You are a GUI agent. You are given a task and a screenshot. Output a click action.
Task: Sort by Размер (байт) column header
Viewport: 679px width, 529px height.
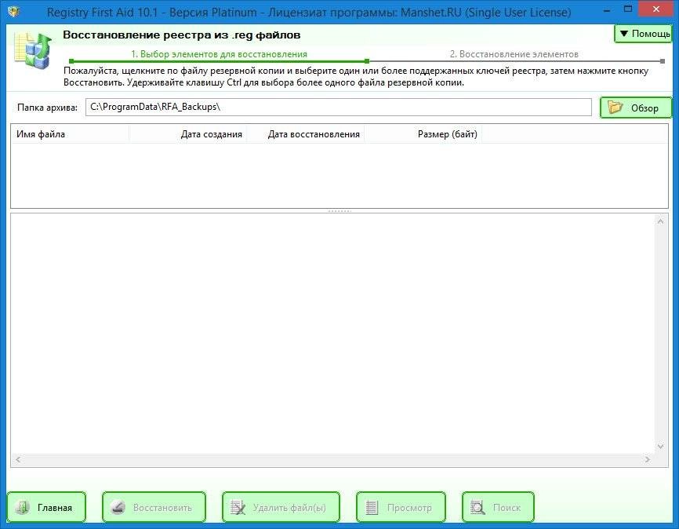[x=423, y=134]
